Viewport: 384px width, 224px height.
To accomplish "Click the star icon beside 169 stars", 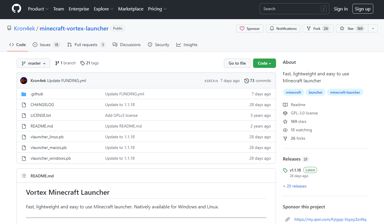I will [285, 121].
